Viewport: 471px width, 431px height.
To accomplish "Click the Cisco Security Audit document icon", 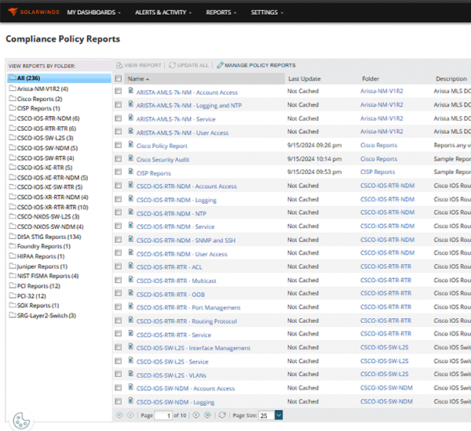I will click(x=130, y=158).
